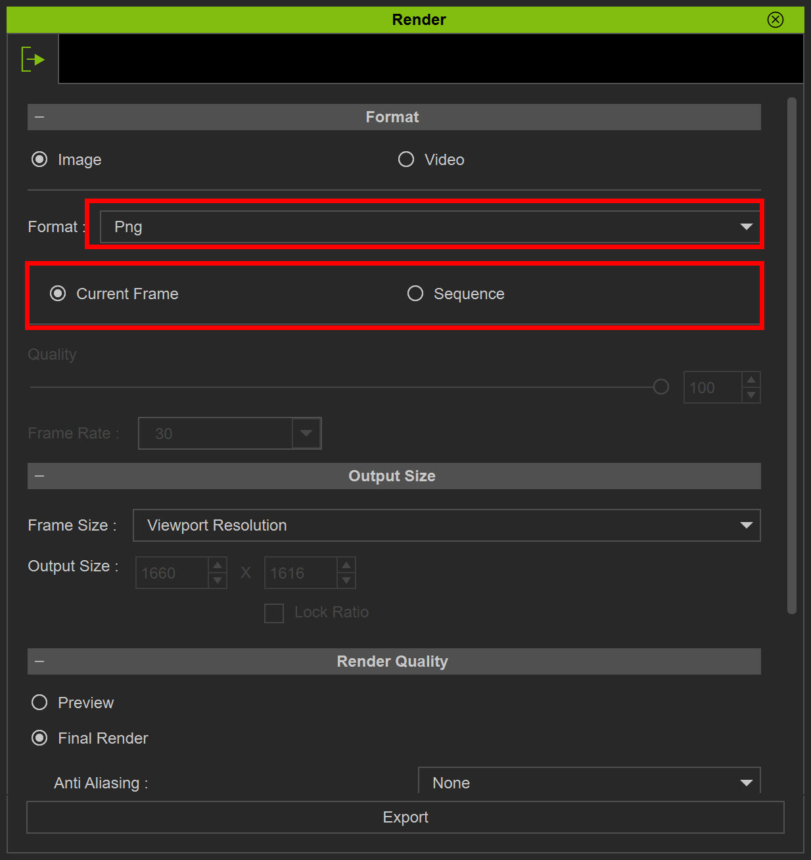
Task: Increase output width with up arrow
Action: [x=218, y=565]
